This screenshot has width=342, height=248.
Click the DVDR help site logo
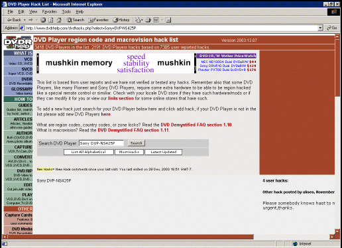[18, 42]
